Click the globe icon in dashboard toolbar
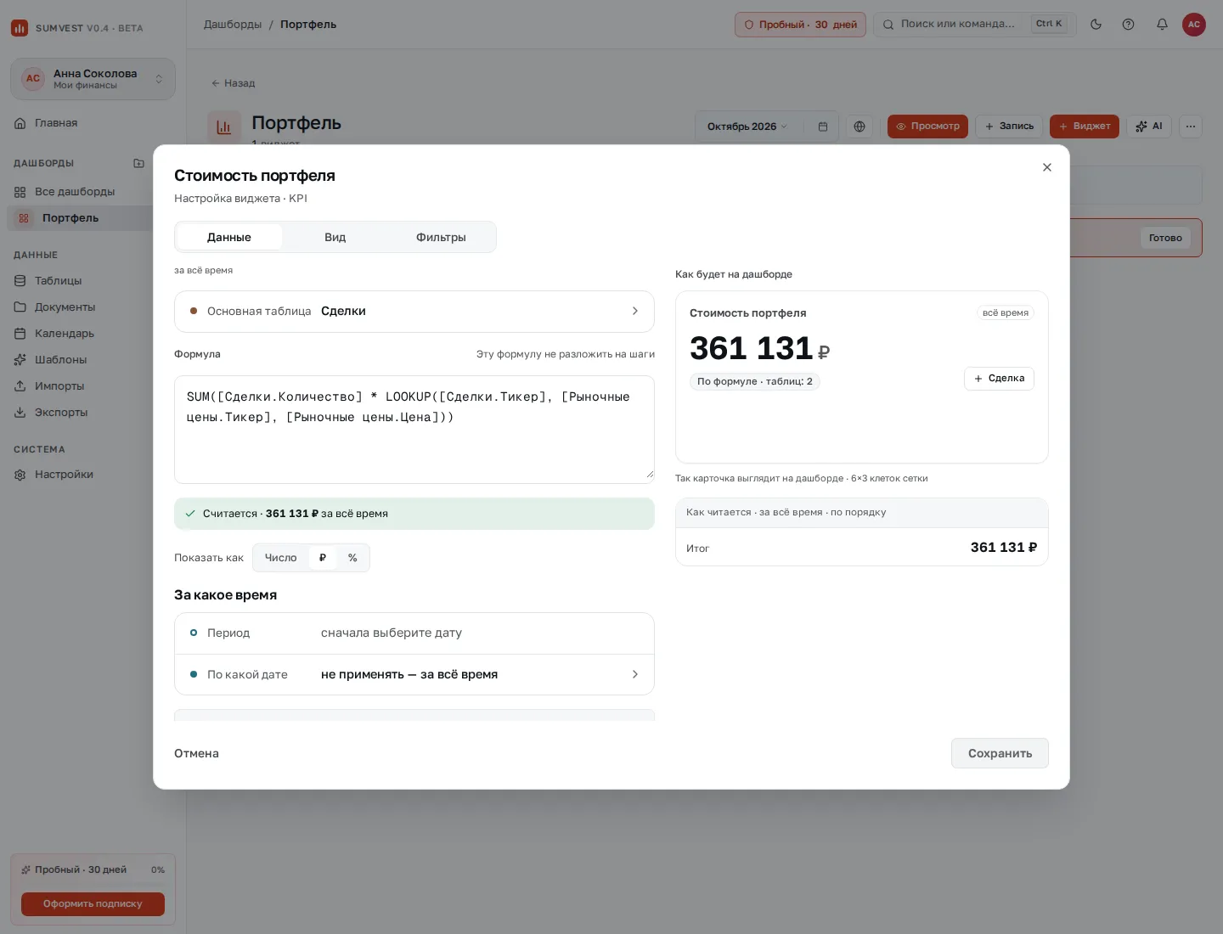Screen dimensions: 1223x934 click(x=859, y=127)
